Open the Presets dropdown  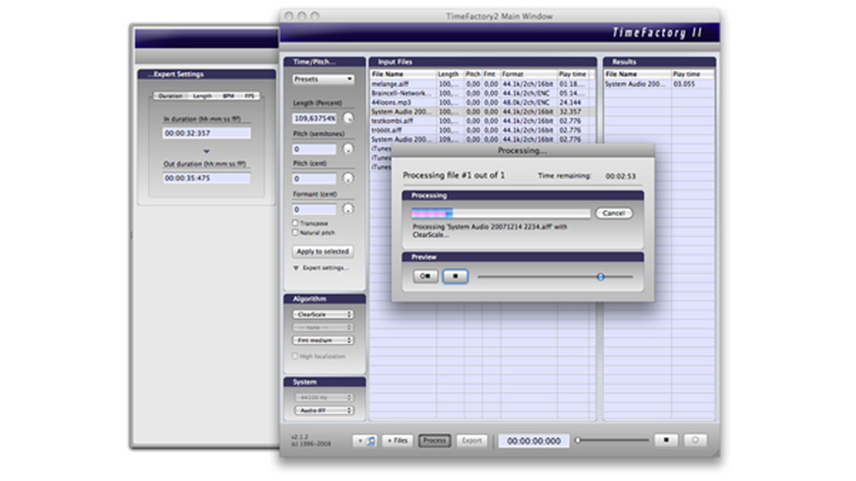click(x=323, y=79)
